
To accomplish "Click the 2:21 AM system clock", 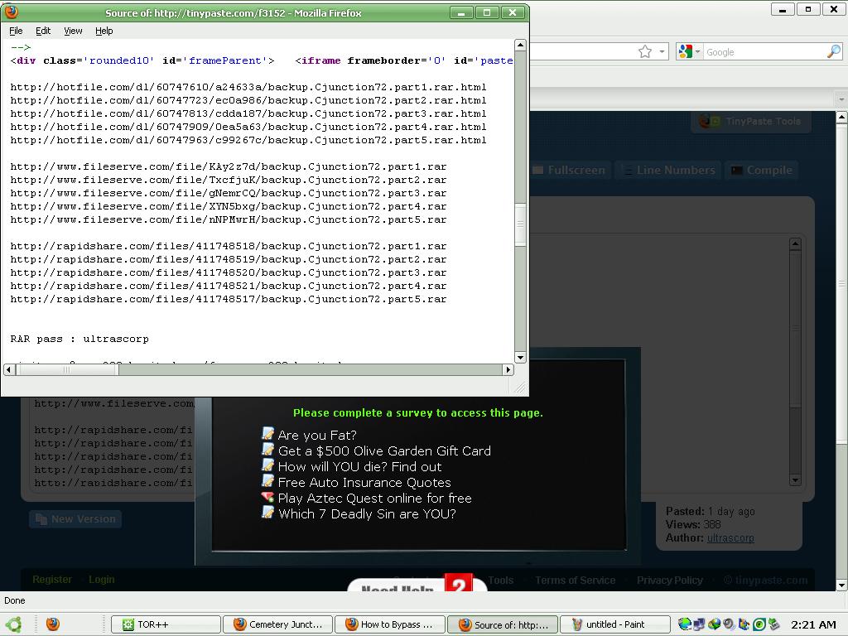I will [x=813, y=624].
